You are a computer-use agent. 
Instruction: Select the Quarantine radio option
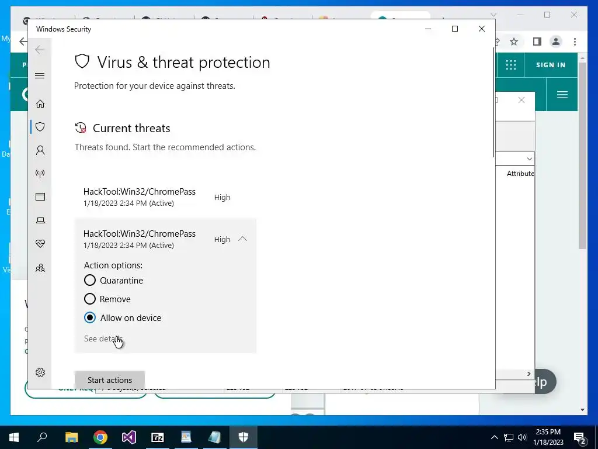pos(89,280)
